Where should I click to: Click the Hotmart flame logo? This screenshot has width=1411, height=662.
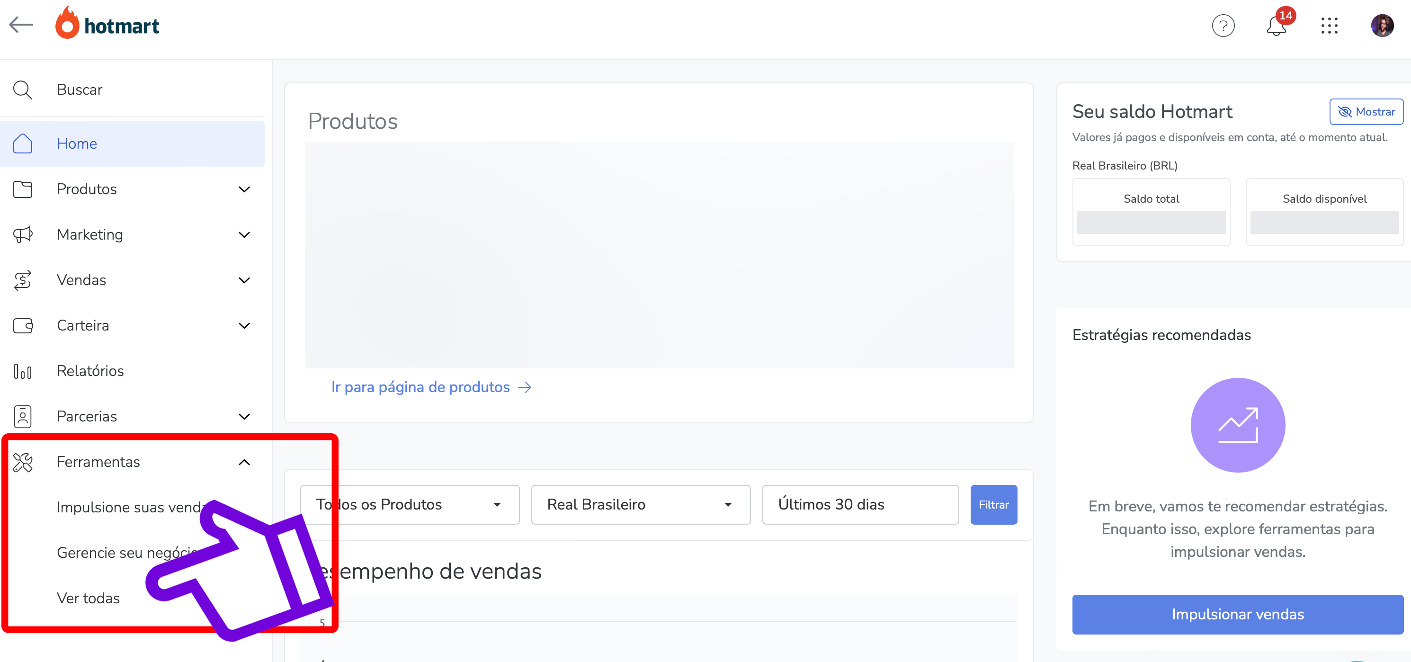67,23
